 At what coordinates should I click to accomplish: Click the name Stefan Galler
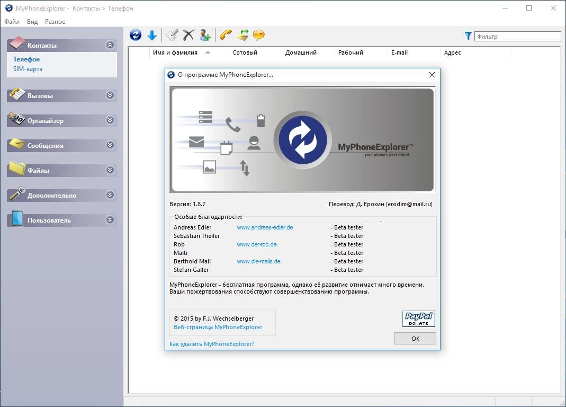(x=191, y=270)
